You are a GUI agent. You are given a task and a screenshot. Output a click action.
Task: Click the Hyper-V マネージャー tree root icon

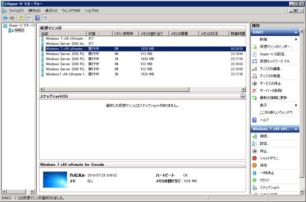point(5,25)
